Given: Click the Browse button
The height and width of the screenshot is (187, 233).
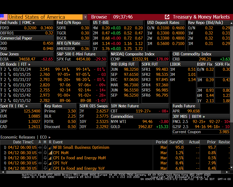Looking at the screenshot, I should coord(99,17).
